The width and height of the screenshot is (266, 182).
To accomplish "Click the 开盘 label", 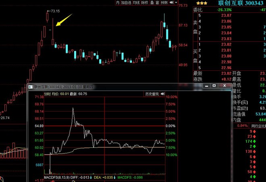I will tap(237, 73).
